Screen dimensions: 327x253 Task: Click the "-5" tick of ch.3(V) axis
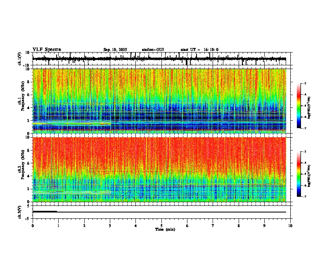click(x=28, y=219)
